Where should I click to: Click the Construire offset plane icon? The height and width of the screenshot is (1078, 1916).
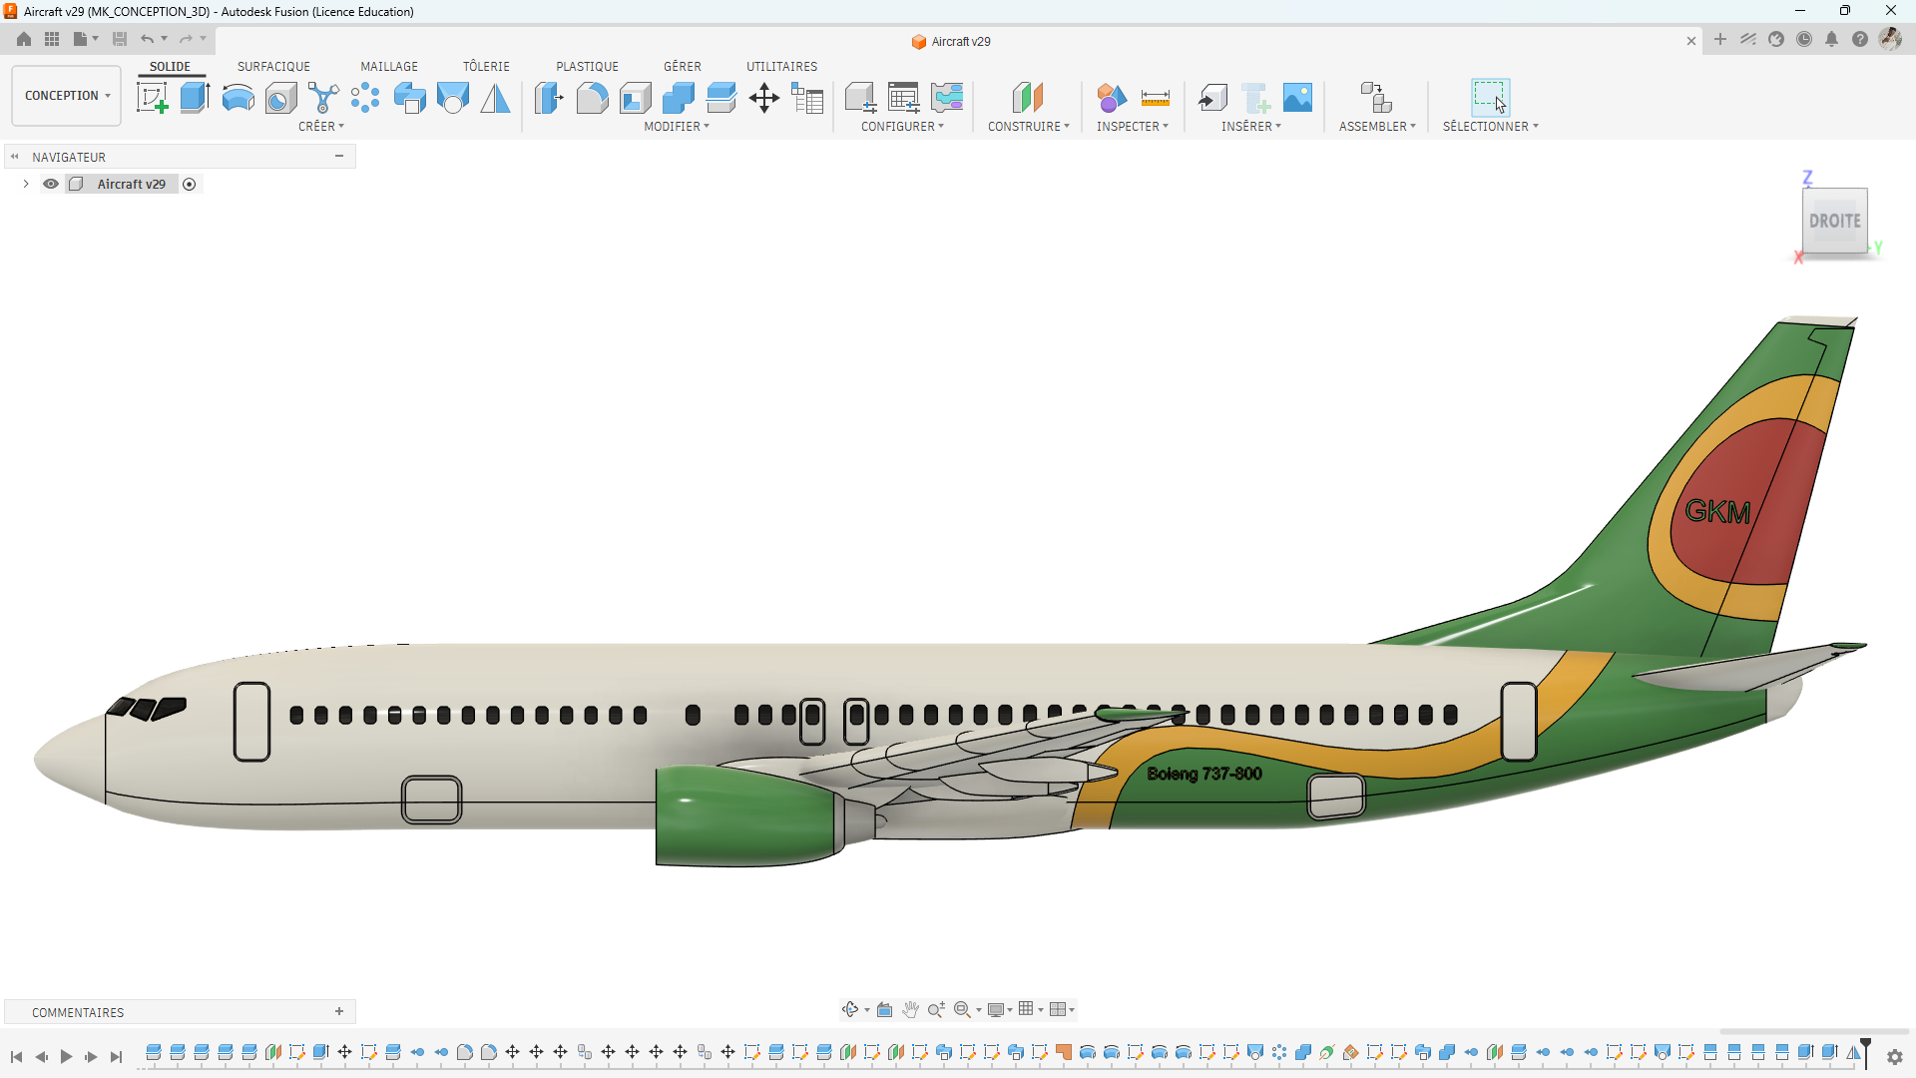(x=1027, y=98)
